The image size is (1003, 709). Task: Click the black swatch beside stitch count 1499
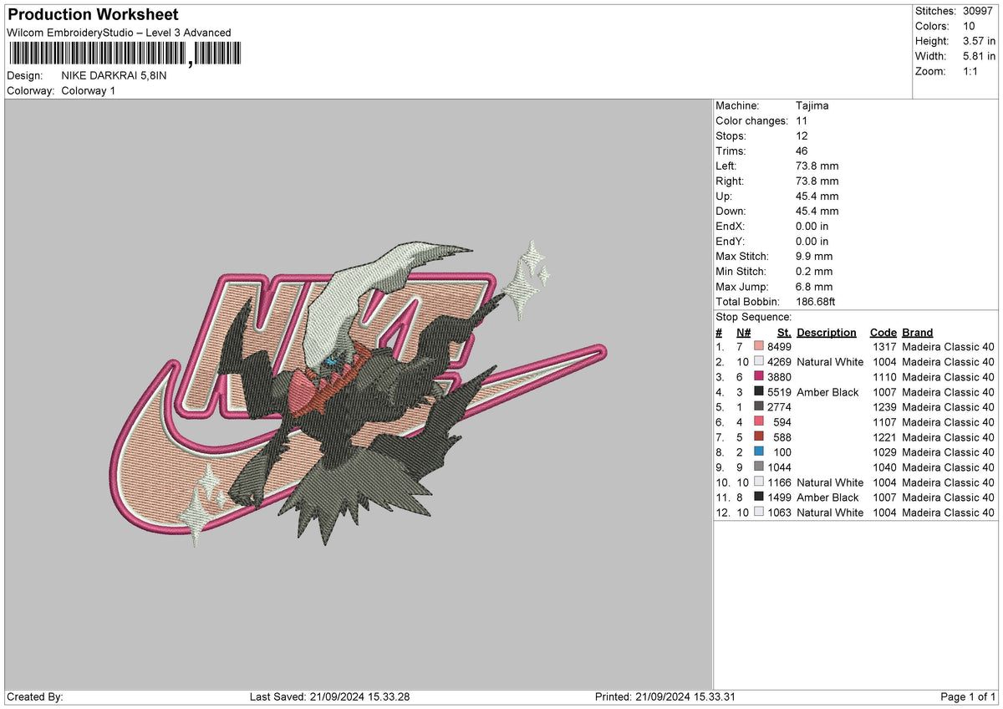(x=759, y=497)
